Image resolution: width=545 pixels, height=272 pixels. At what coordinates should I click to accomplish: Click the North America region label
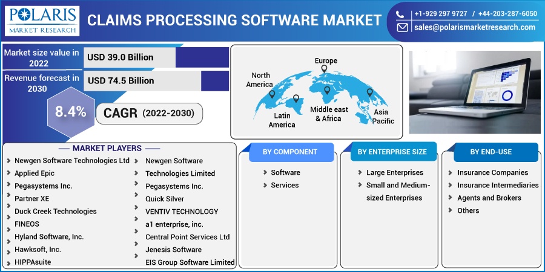click(x=260, y=80)
